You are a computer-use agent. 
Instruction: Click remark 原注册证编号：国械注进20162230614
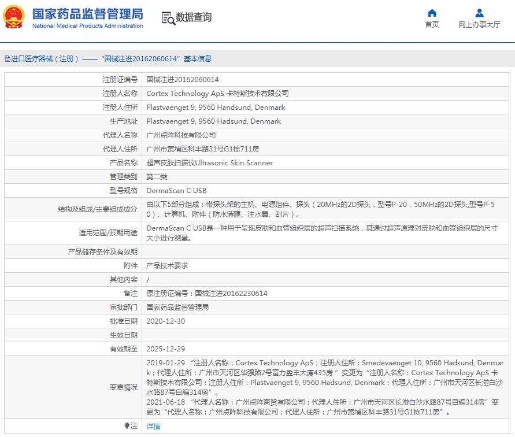[x=207, y=294]
